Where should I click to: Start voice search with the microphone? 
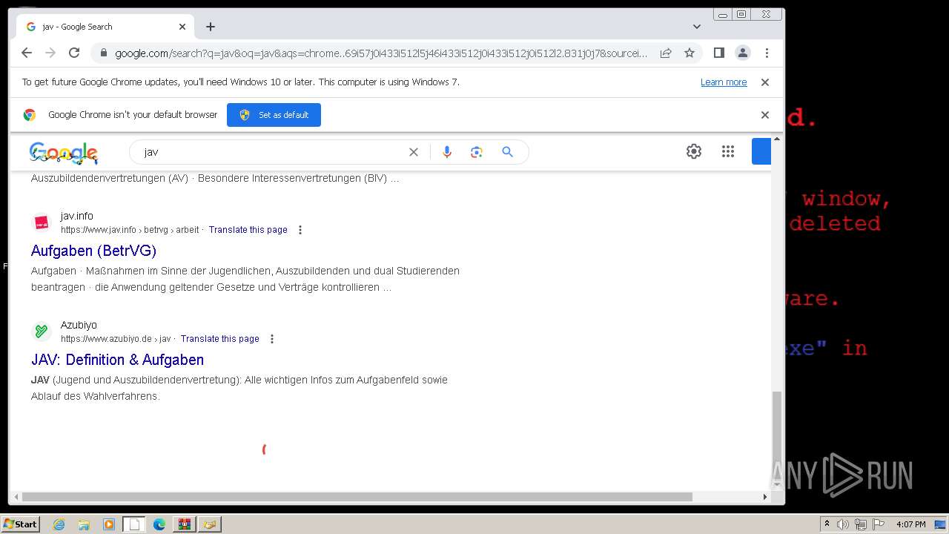pos(446,152)
